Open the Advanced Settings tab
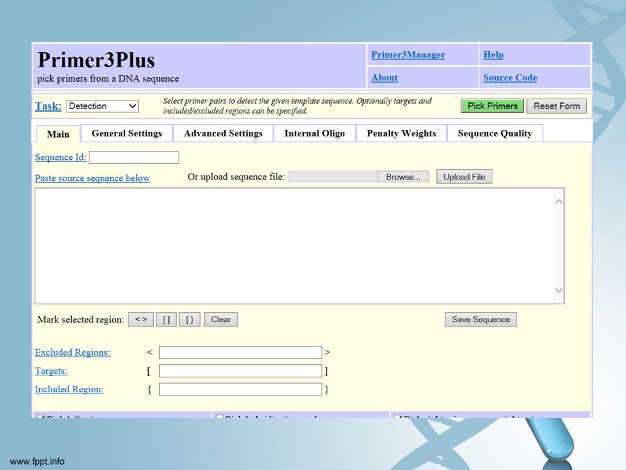Screen dimensions: 626x470 [223, 133]
